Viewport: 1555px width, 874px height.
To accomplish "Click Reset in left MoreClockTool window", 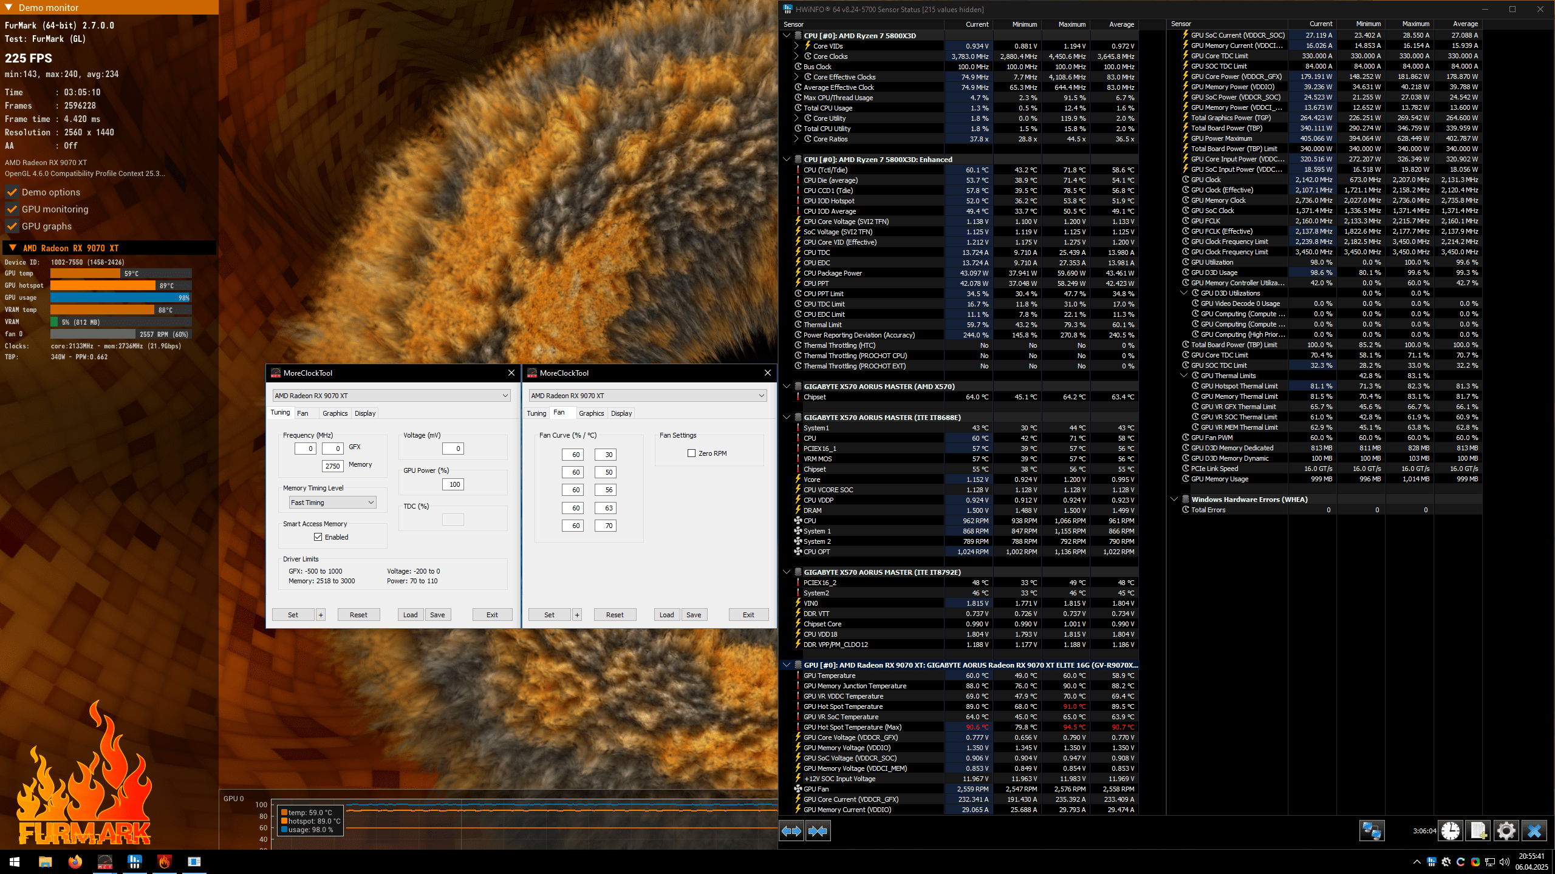I will pyautogui.click(x=358, y=615).
